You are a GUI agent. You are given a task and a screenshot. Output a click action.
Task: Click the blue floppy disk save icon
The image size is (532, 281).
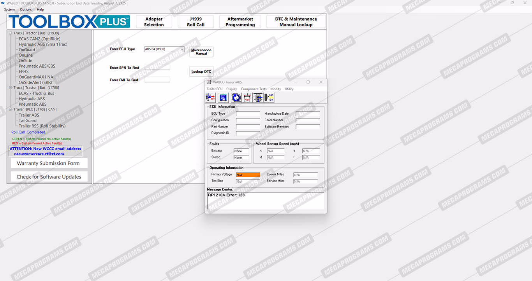point(224,98)
